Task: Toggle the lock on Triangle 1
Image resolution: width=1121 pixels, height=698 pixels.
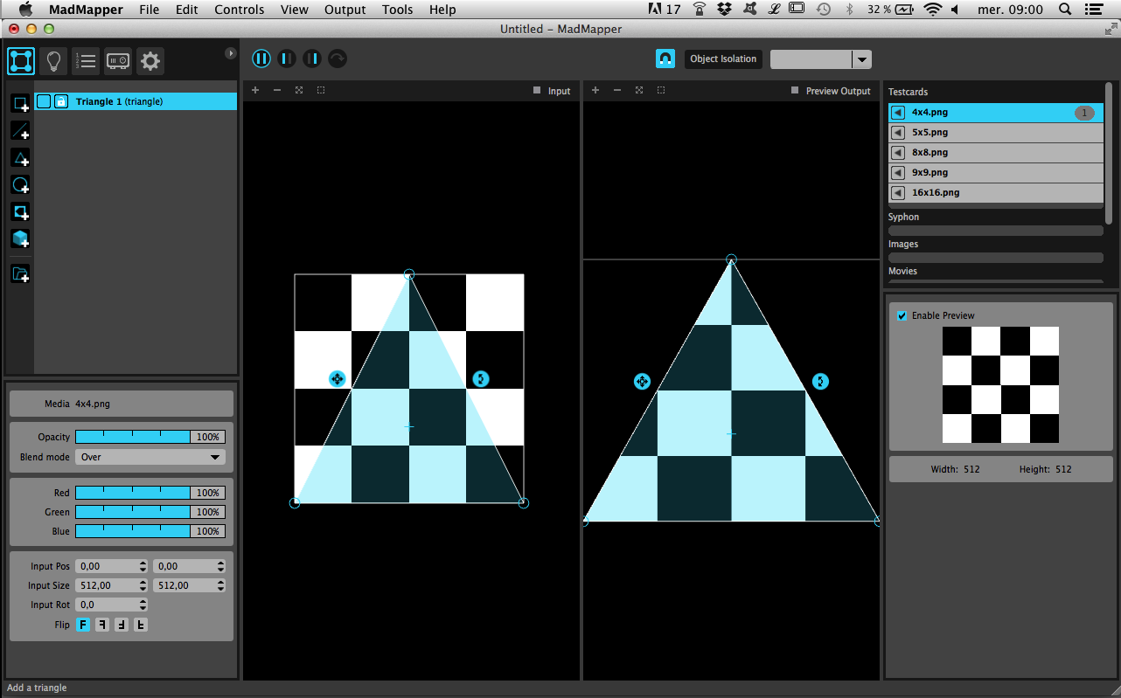Action: click(61, 101)
